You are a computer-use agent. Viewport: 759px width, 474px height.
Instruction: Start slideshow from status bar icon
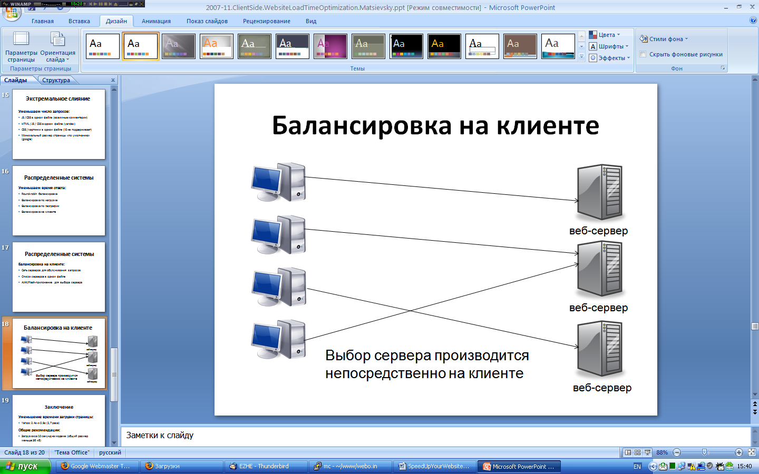click(647, 452)
